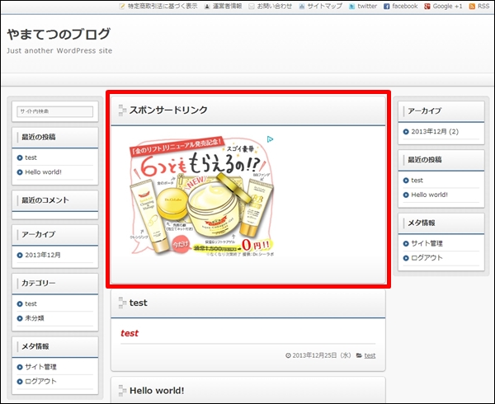Screen dimensions: 495x404
Task: Open 2013年12月 in left アーカイブ
Action: (43, 255)
